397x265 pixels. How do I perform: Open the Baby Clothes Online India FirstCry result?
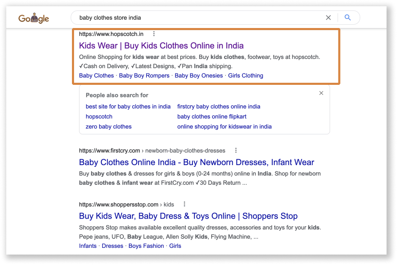197,162
